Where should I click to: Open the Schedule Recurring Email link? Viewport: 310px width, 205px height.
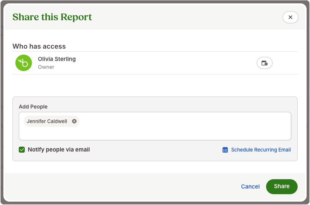tap(261, 150)
